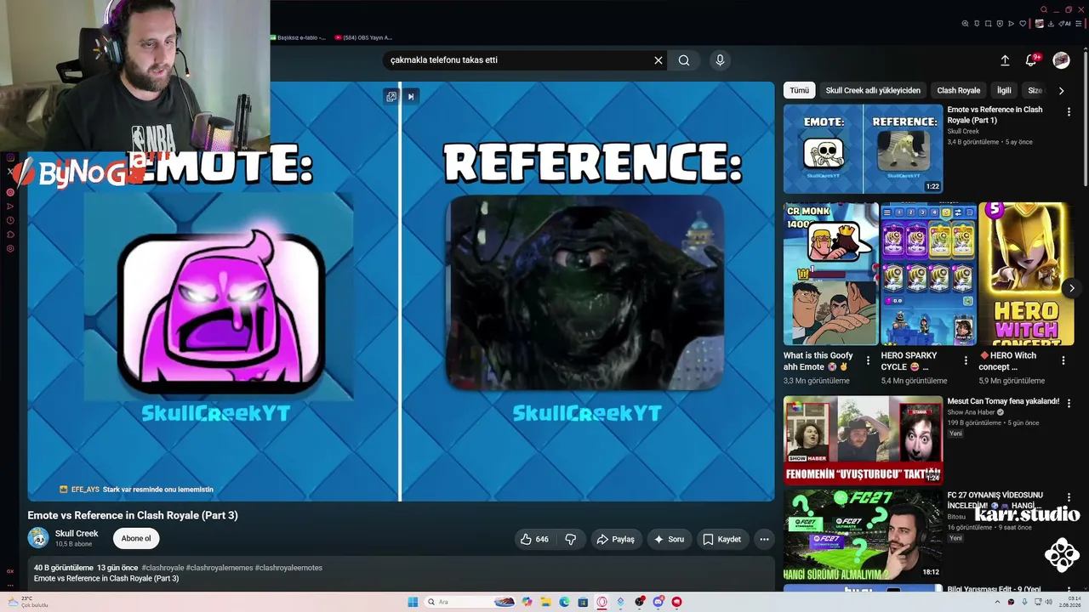
Task: Open the 'HERO Witch concept' short
Action: [x=1026, y=274]
